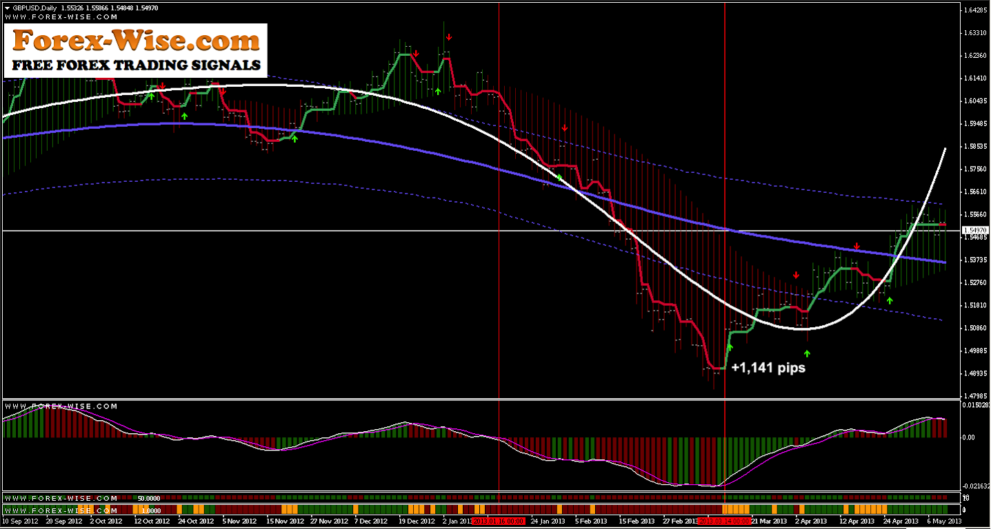The width and height of the screenshot is (991, 529).
Task: Click the 27 Feb 2013 date label
Action: (681, 521)
